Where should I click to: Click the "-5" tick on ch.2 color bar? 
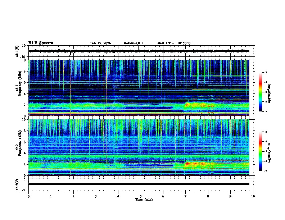(265, 151)
